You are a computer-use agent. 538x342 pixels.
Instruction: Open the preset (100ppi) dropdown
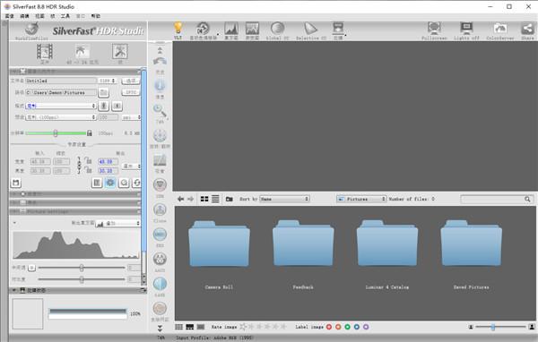tap(61, 117)
